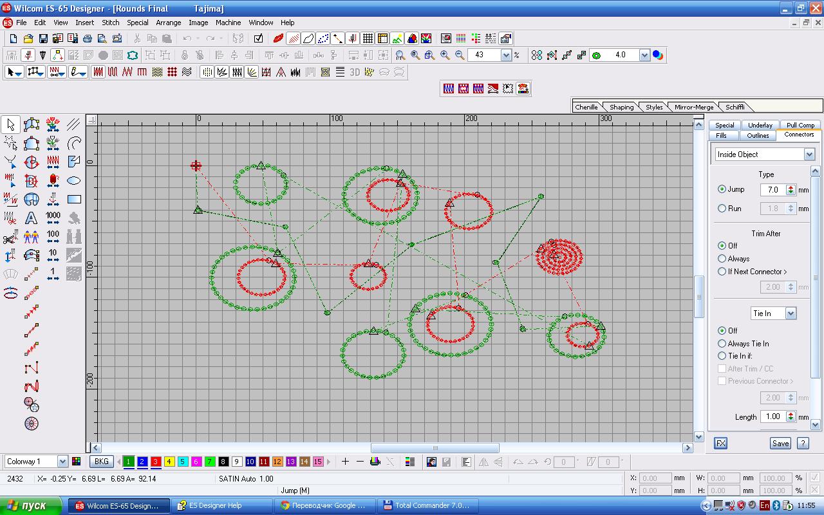This screenshot has width=824, height=515.
Task: Click the Show Grid icon in toolbar
Action: [368, 39]
